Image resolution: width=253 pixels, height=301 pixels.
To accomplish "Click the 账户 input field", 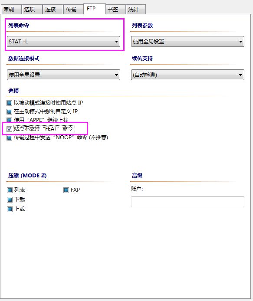I will click(x=187, y=202).
